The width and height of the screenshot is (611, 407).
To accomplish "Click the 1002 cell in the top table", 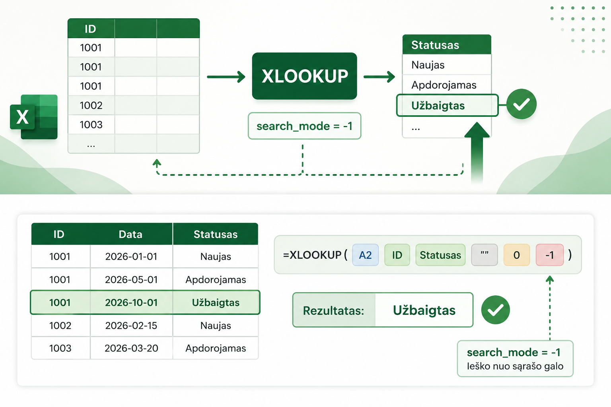I will 91,105.
